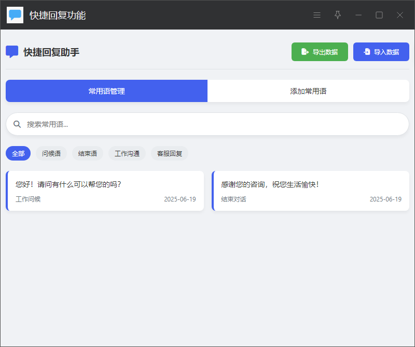Click the 工作问候 label on first card
415x347 pixels.
[28, 199]
